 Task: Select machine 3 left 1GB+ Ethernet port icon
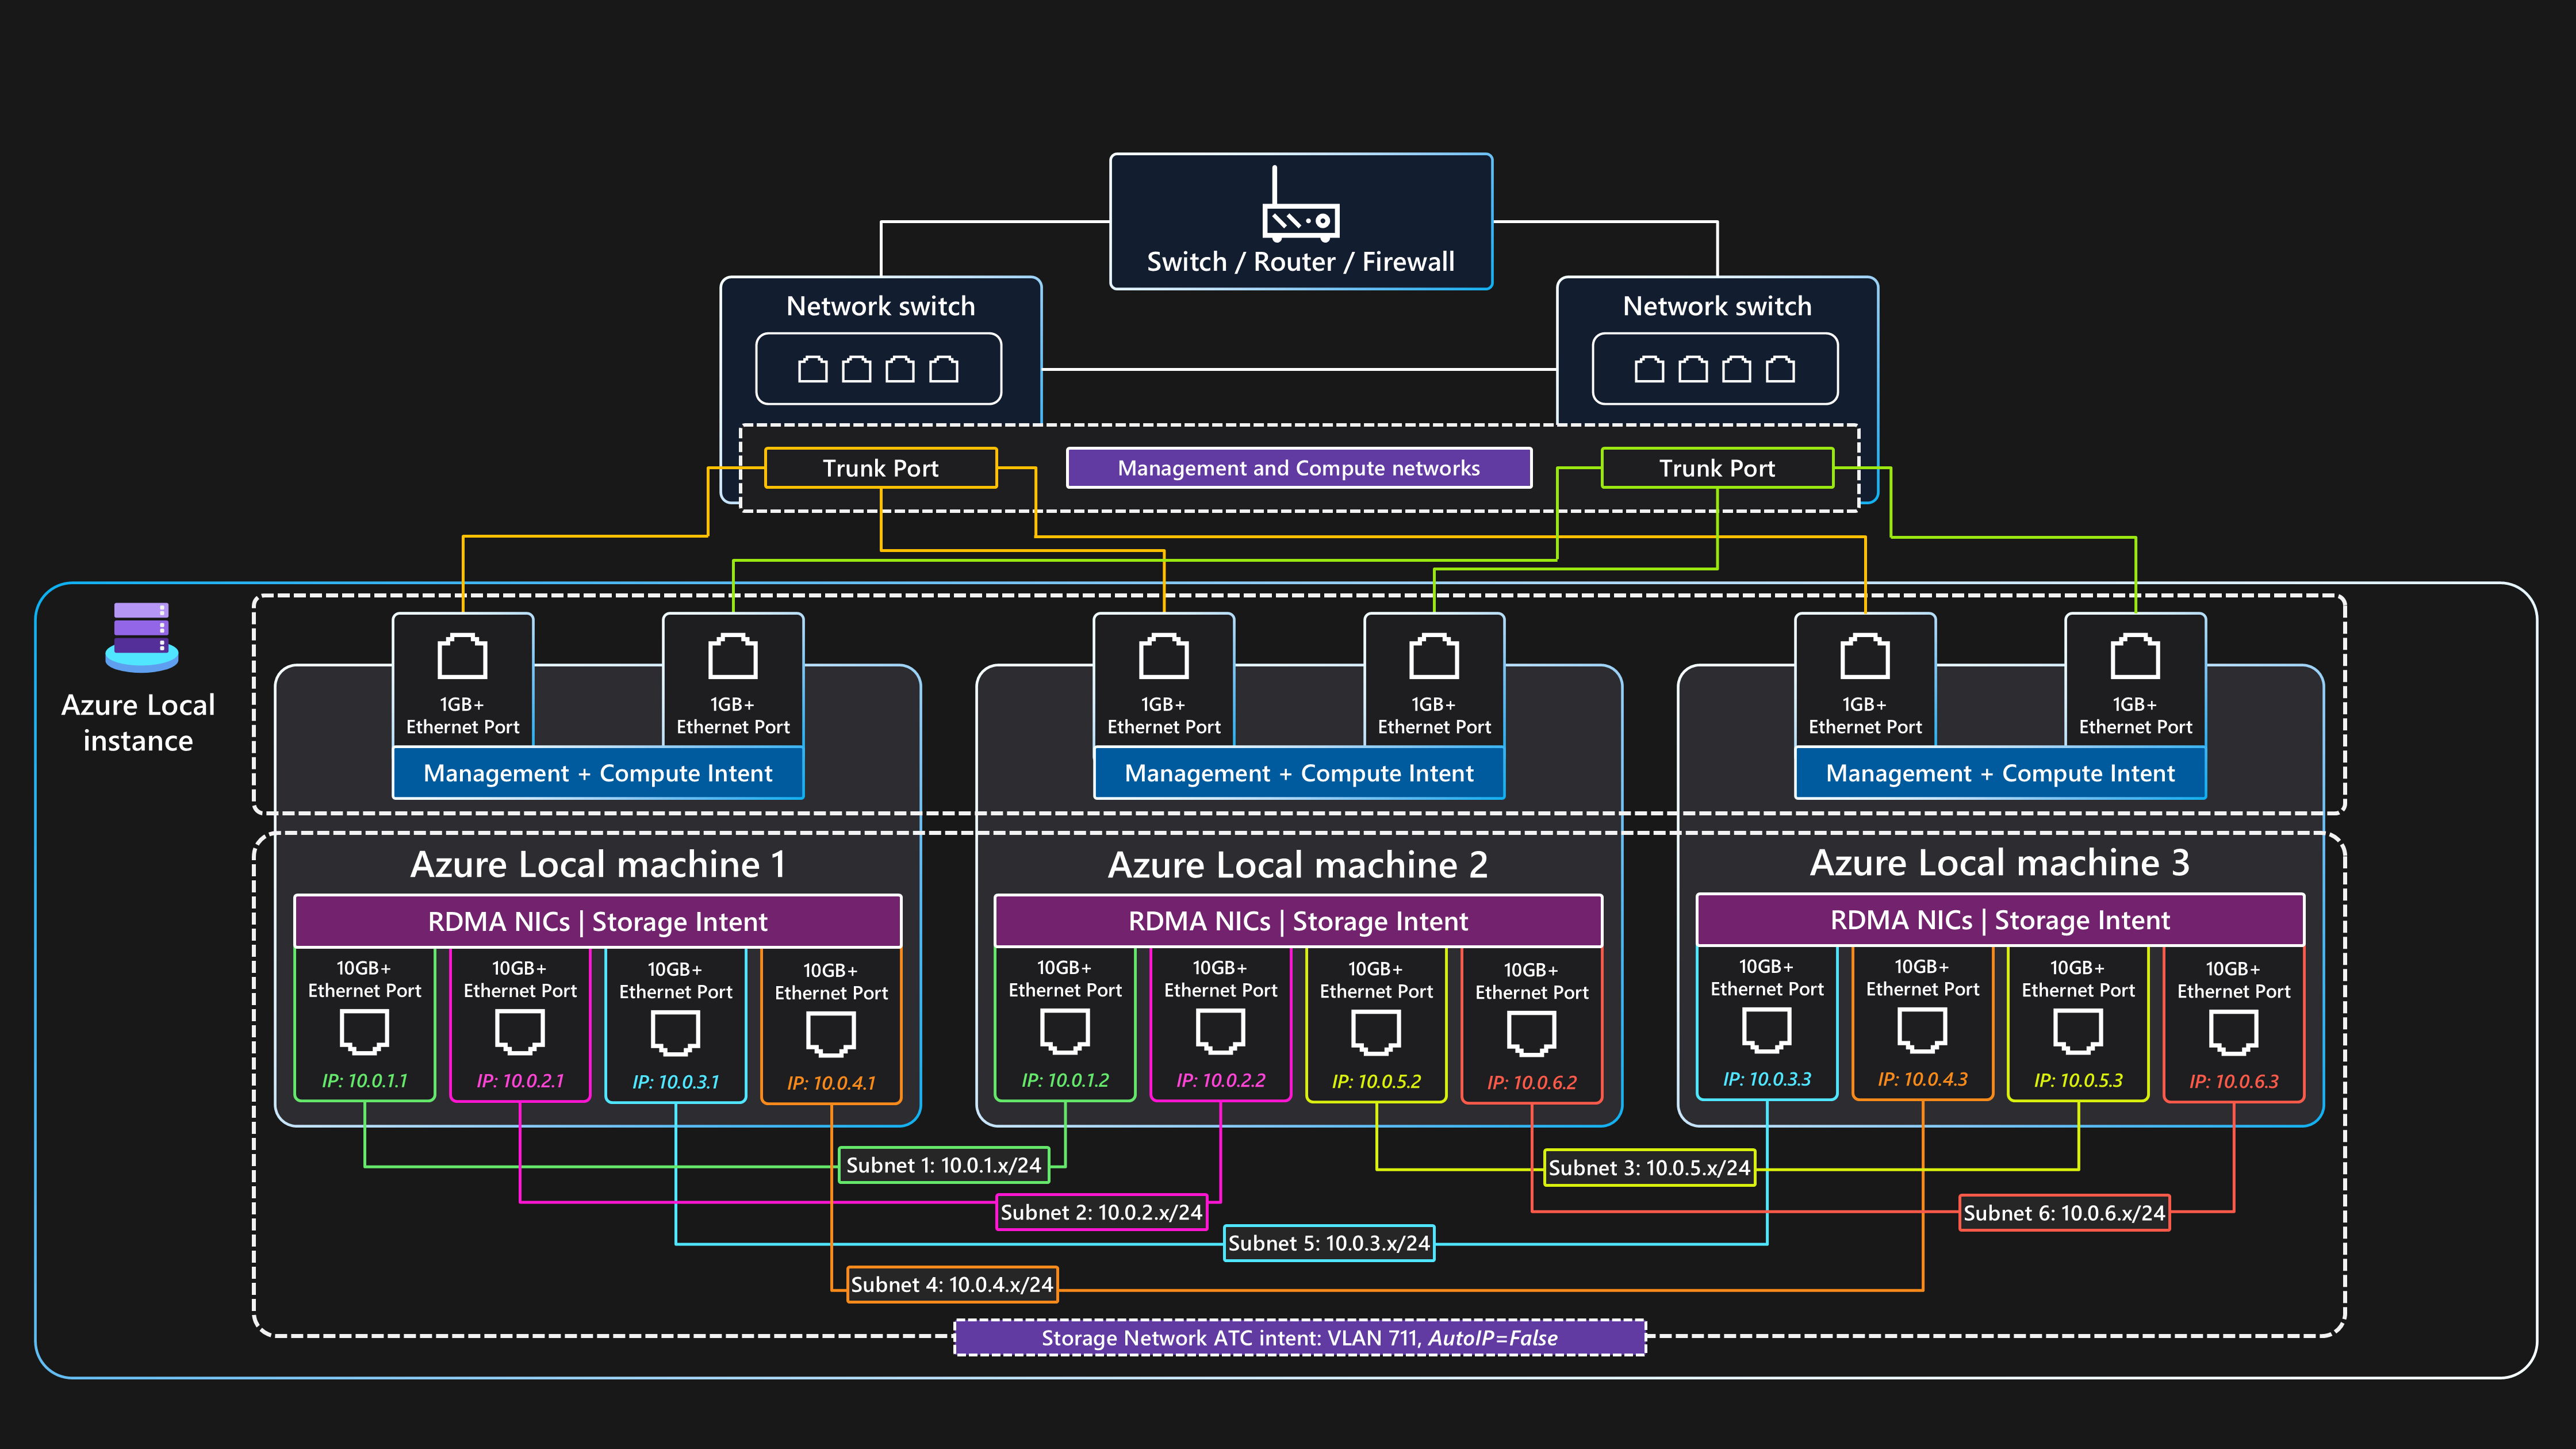tap(1865, 657)
